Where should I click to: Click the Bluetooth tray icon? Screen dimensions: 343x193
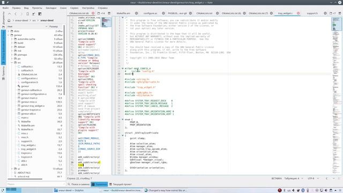pyautogui.click(x=285, y=190)
